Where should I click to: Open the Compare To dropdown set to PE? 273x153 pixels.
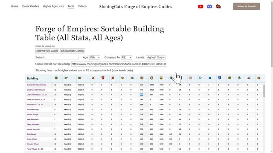pos(127,57)
